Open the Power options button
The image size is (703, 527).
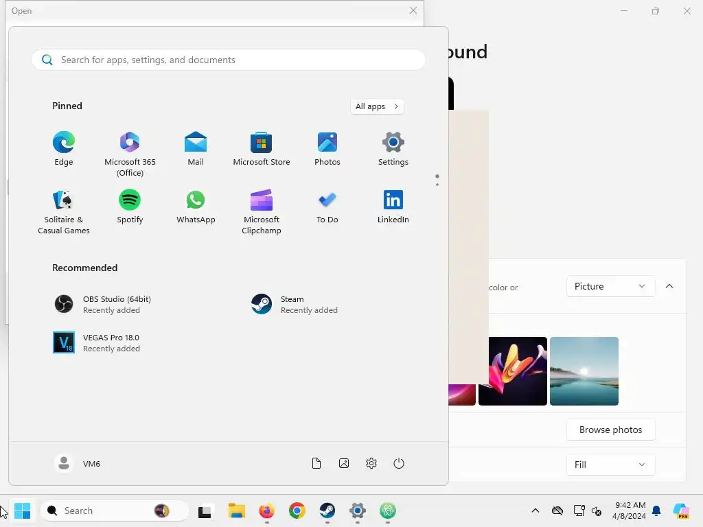coord(399,463)
